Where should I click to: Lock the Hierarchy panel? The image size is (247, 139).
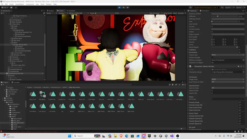(42, 10)
